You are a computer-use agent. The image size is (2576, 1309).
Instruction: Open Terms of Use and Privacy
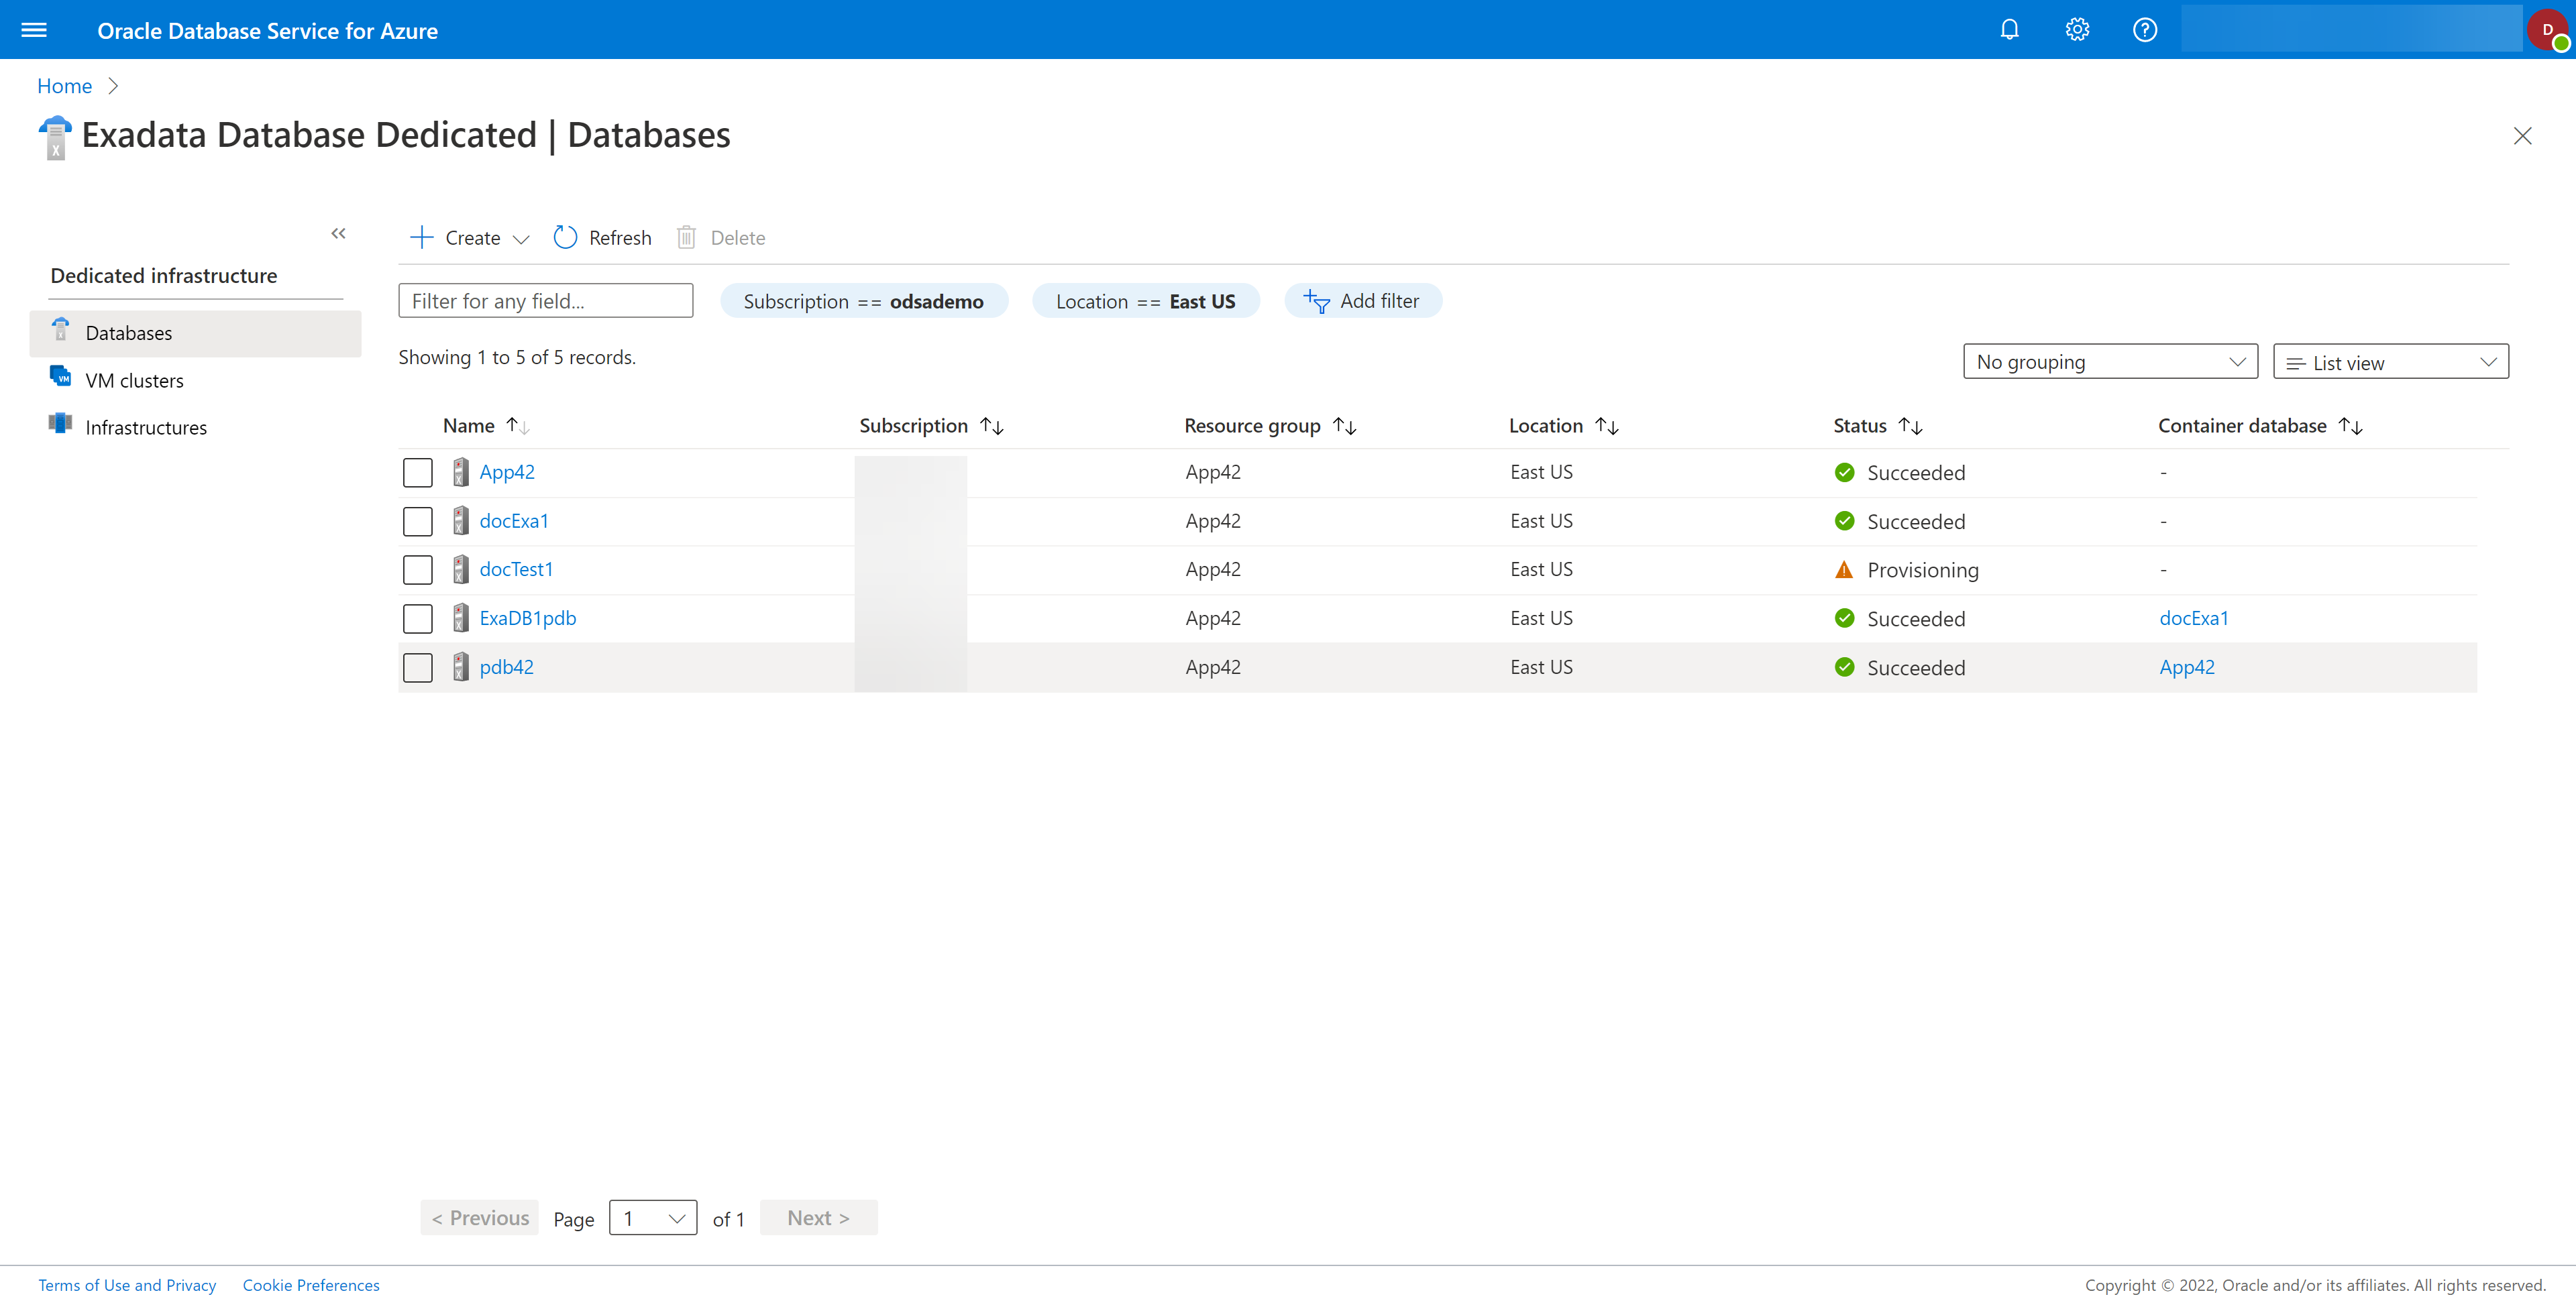click(127, 1285)
